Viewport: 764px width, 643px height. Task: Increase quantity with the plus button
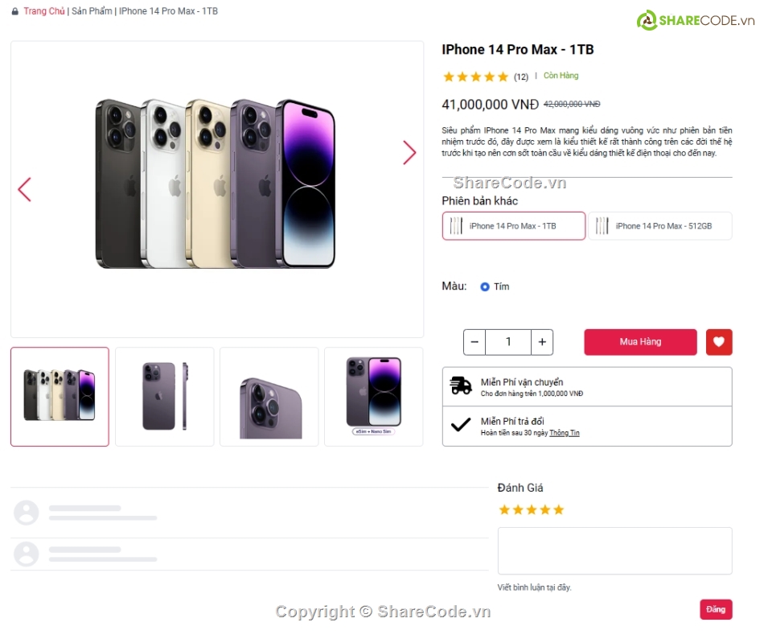[x=542, y=342]
